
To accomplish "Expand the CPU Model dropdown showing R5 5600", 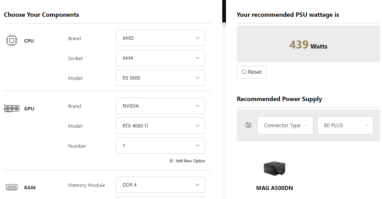I will tap(160, 78).
